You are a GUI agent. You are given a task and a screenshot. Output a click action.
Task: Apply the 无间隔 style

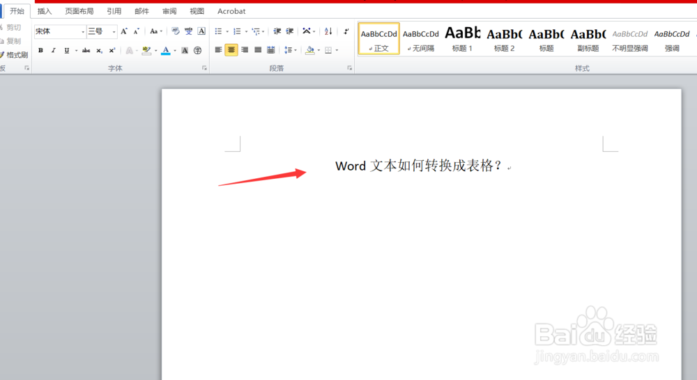tap(420, 38)
